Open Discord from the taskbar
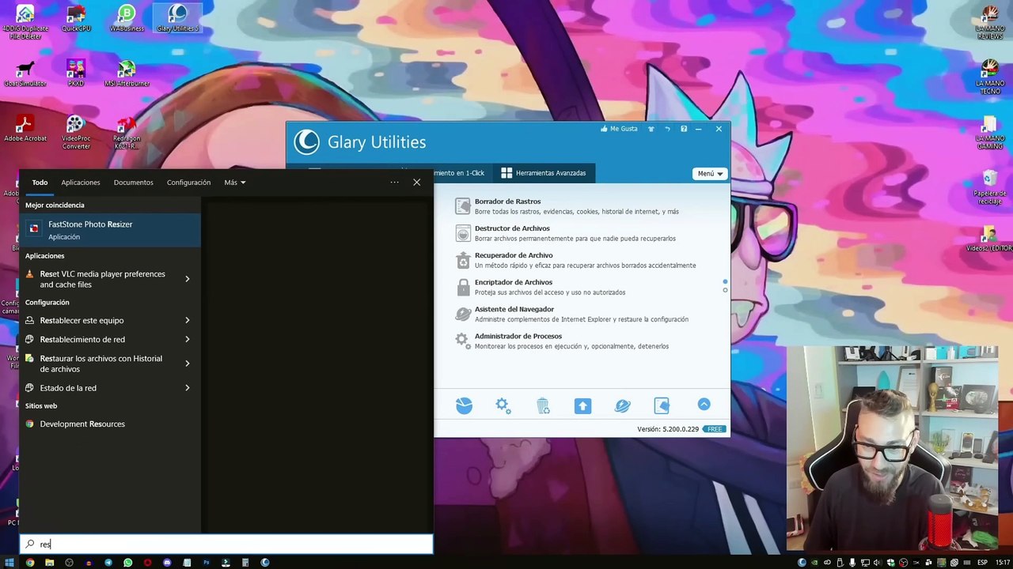 (x=167, y=563)
